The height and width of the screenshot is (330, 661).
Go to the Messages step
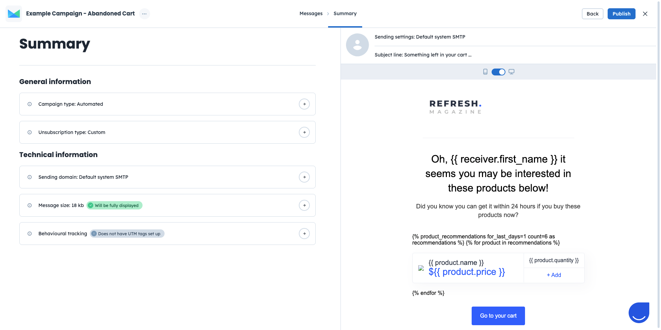click(311, 13)
